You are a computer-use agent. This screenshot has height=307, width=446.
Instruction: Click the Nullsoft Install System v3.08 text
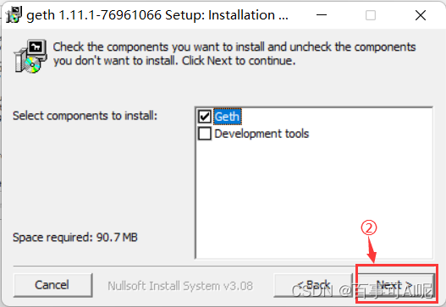[x=180, y=286]
